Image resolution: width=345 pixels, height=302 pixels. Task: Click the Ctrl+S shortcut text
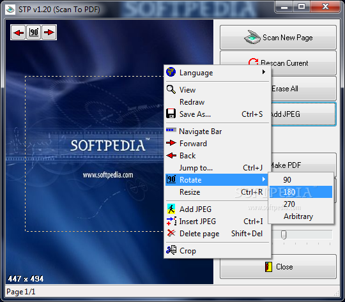coord(252,114)
